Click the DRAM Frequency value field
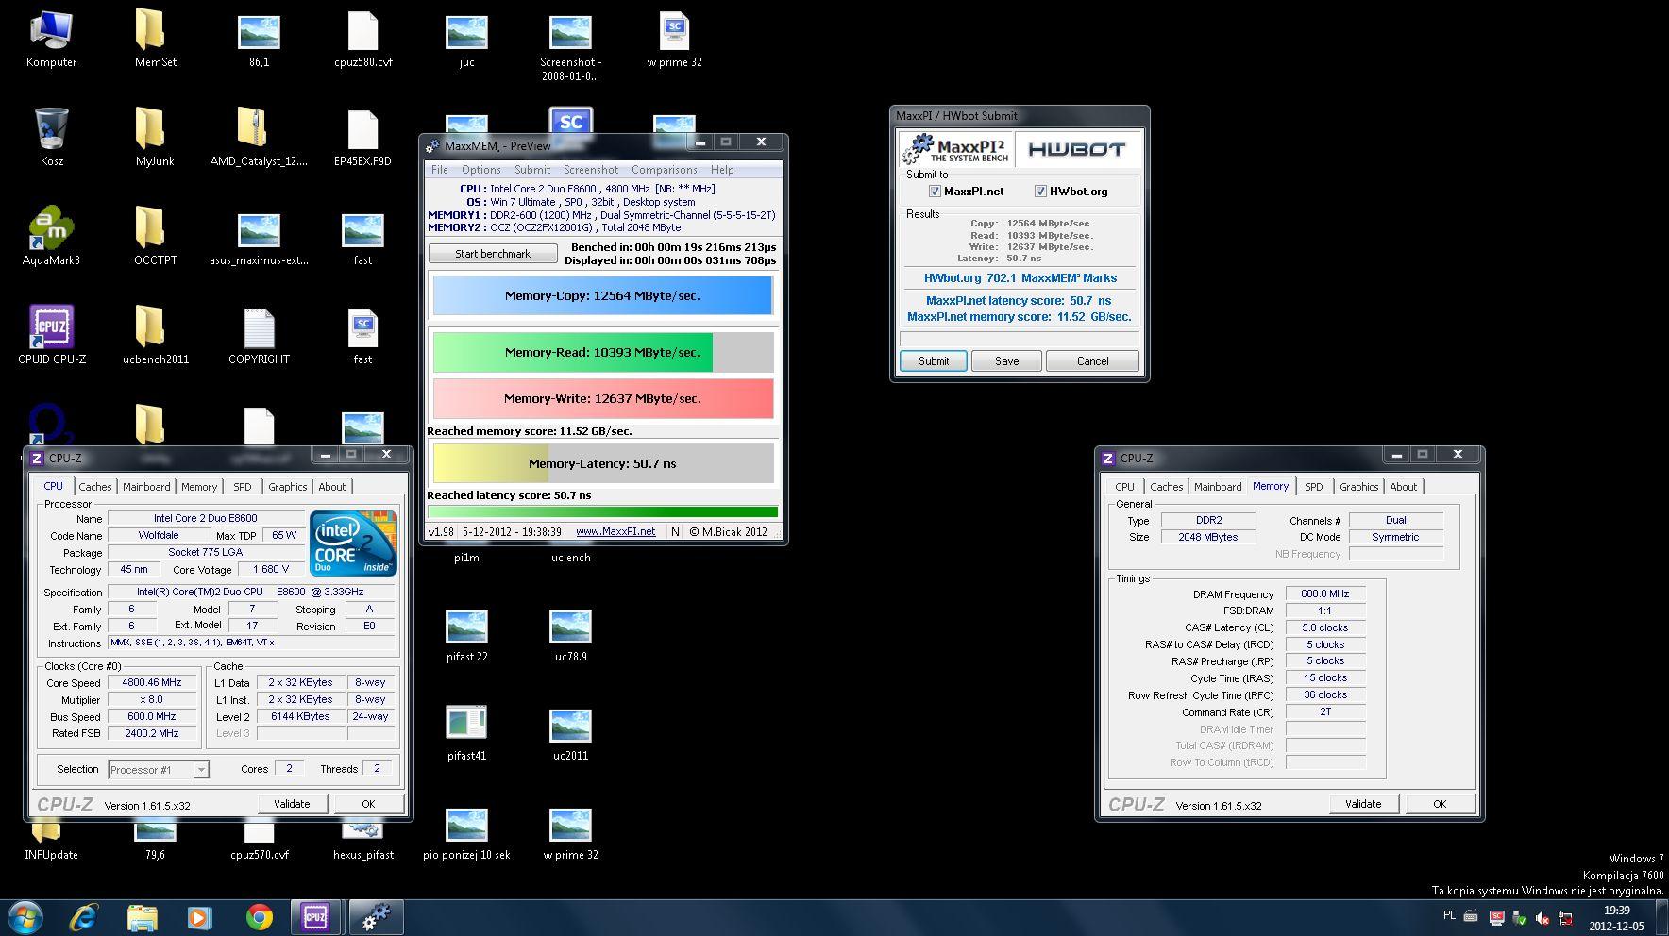The height and width of the screenshot is (936, 1669). pos(1325,594)
